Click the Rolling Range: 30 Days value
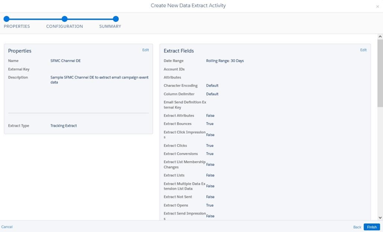 tap(224, 61)
